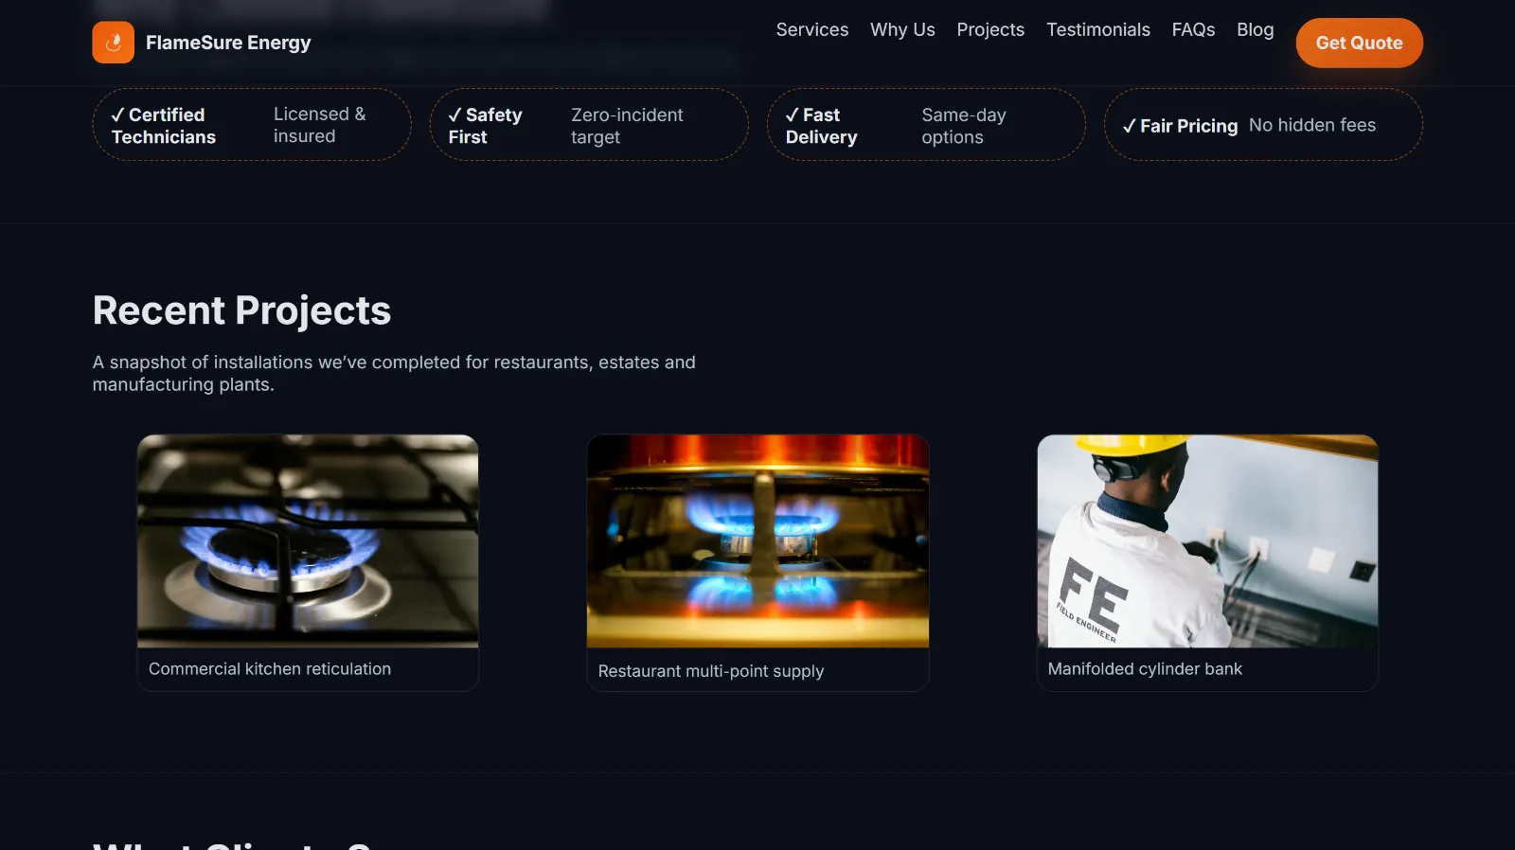
Task: Go to the Why Us section
Action: 901,30
